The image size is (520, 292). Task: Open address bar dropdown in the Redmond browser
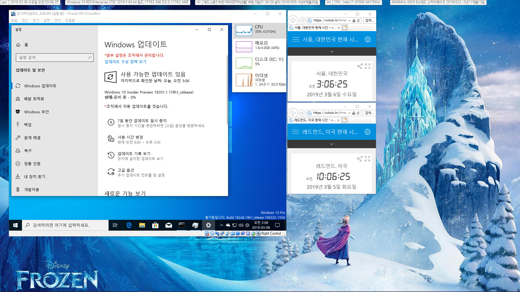tap(349, 113)
